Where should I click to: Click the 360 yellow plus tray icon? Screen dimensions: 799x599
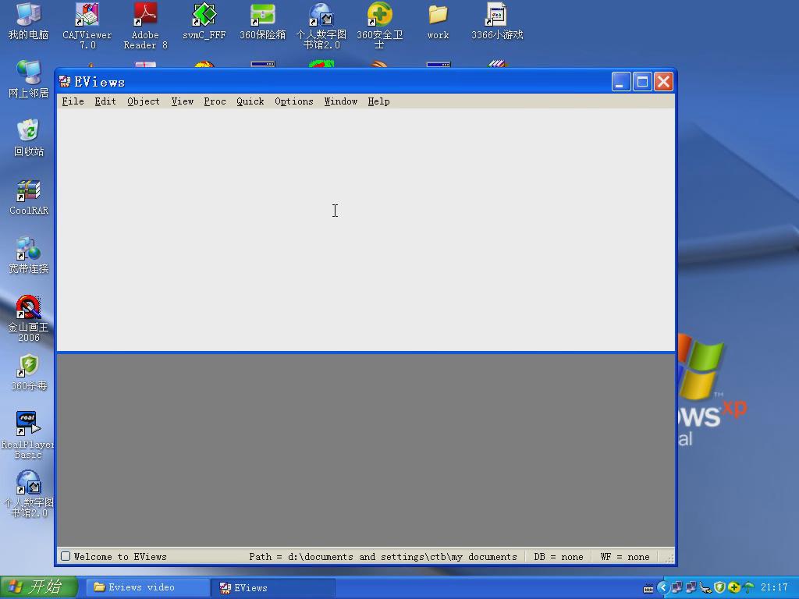[x=733, y=588]
